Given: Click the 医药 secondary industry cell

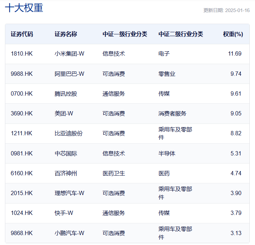Looking at the screenshot, I should tap(164, 173).
